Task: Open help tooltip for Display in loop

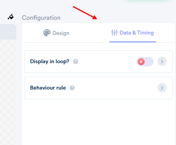Action: (75, 62)
